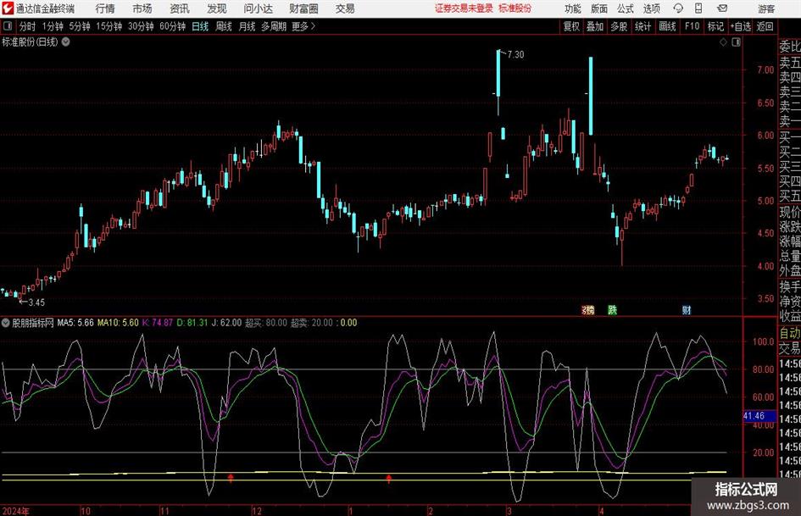This screenshot has height=516, width=801.
Task: Open the 公式 menu
Action: [x=625, y=8]
